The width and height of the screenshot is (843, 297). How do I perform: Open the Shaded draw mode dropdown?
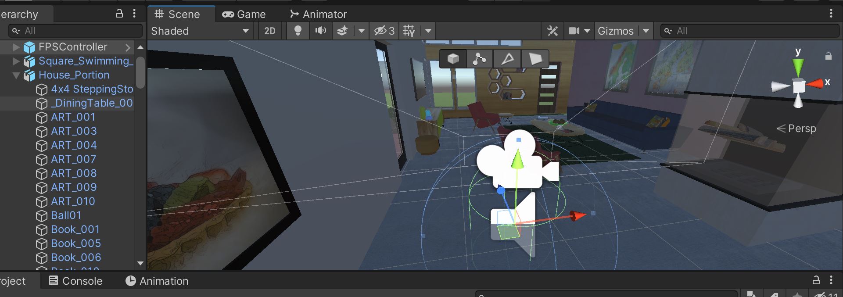[x=201, y=31]
